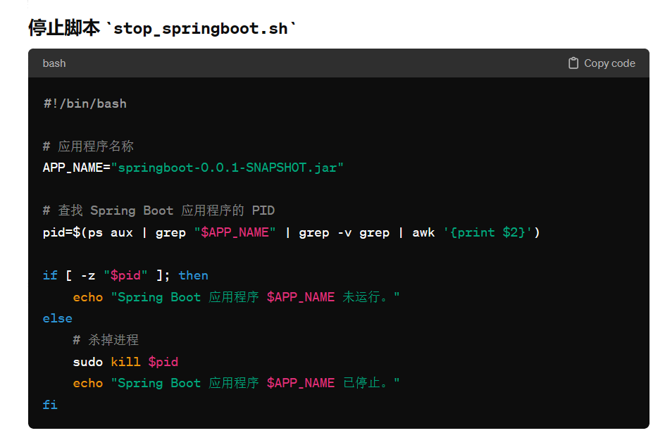The image size is (665, 433).
Task: Click the if [ -z "$pid" ]; then line
Action: [x=125, y=275]
